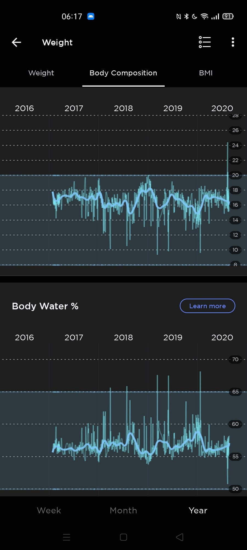This screenshot has height=550, width=247.
Task: Tap the 2020 spike in upper chart
Action: 228,154
